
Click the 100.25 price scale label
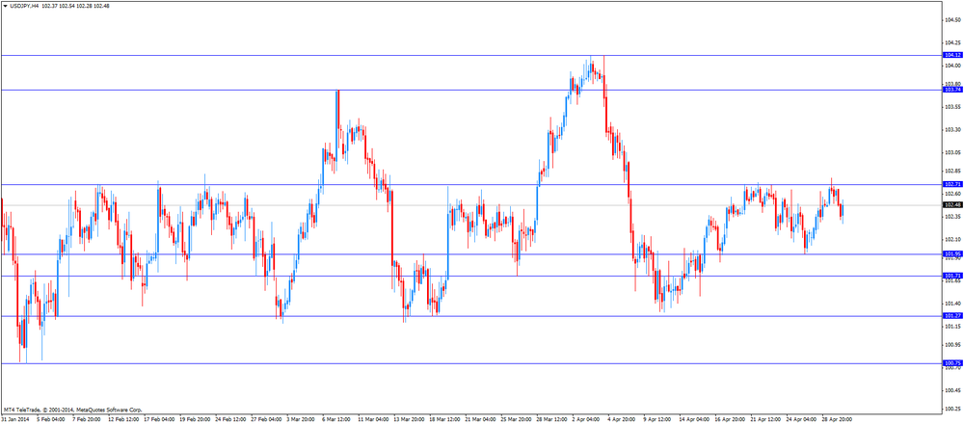click(953, 410)
